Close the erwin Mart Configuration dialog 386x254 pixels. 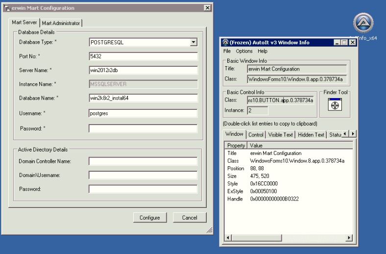coord(208,8)
